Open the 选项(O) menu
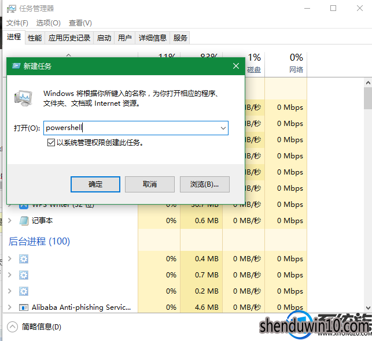This screenshot has height=341, width=372. [x=49, y=23]
